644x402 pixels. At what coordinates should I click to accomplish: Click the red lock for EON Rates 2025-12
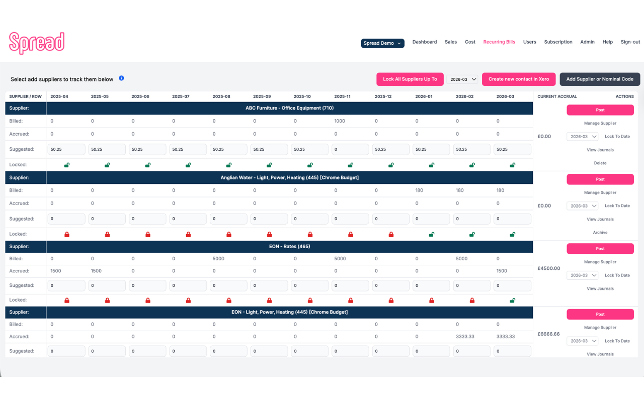391,300
